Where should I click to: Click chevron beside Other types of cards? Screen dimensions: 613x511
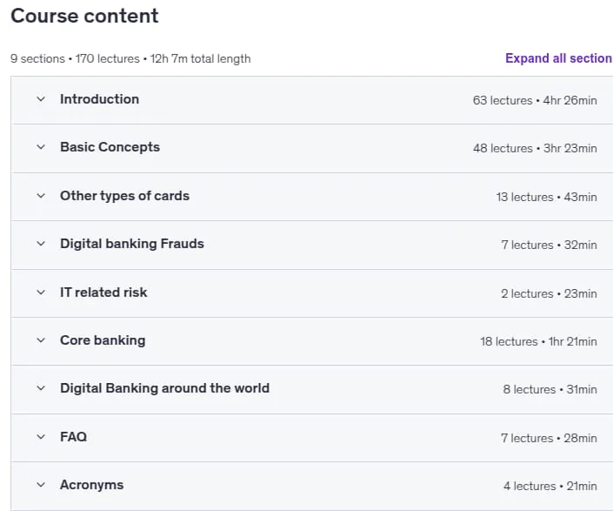[x=41, y=196]
